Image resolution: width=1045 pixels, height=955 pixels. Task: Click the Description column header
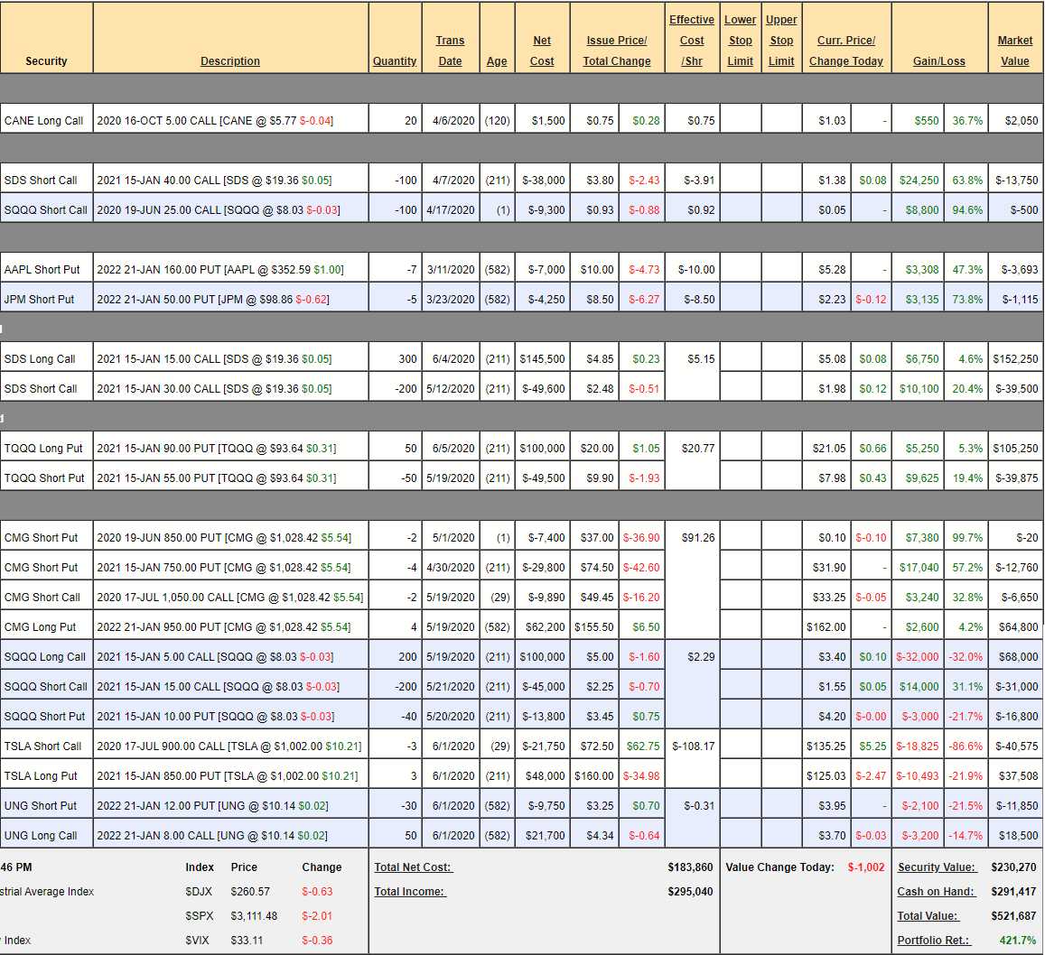[229, 61]
